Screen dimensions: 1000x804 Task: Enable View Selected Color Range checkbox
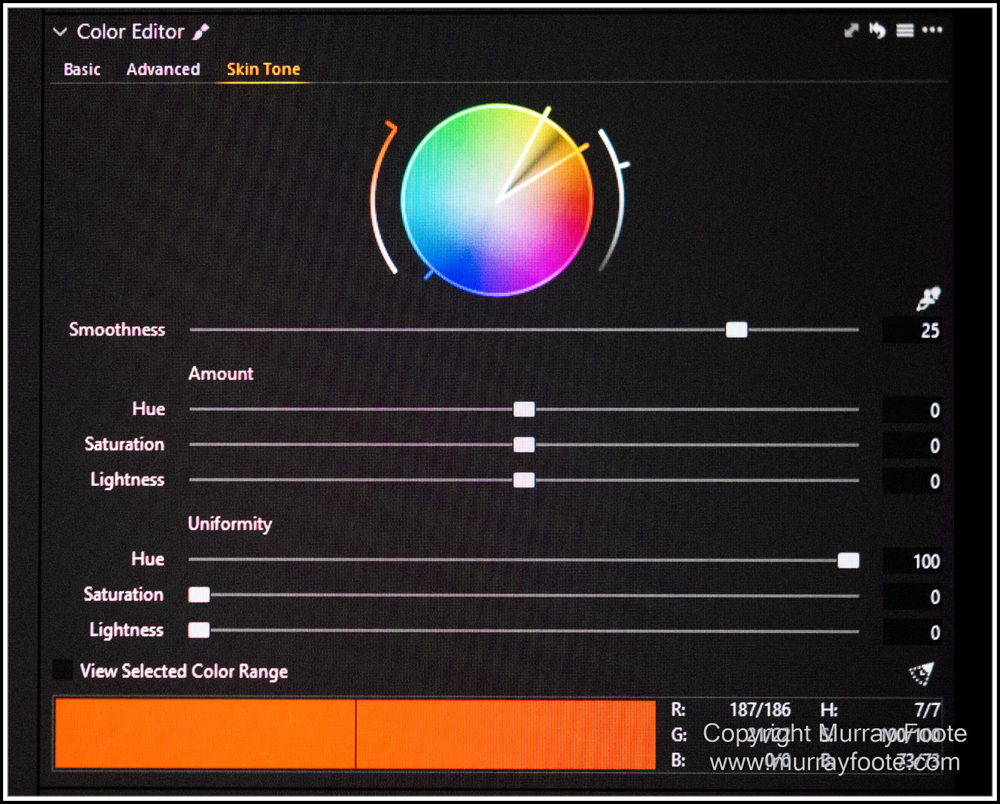click(x=63, y=670)
